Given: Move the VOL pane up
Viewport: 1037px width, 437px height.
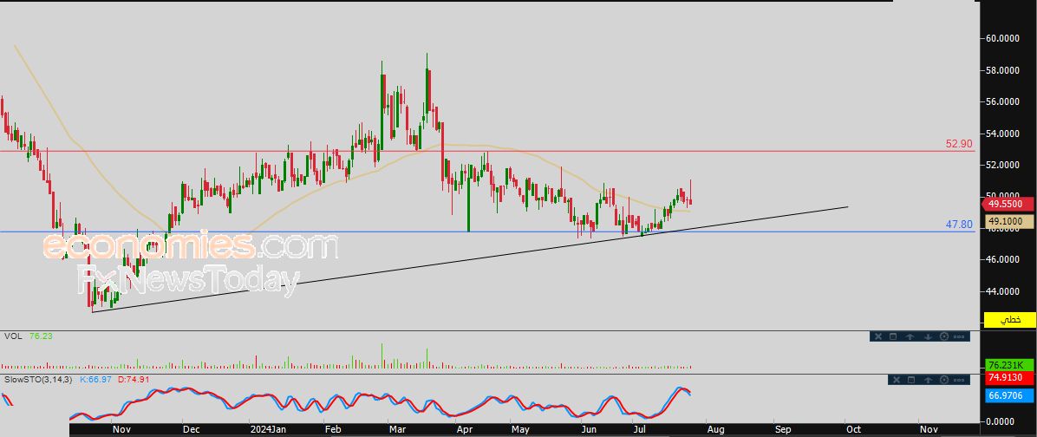Looking at the screenshot, I should (x=910, y=336).
